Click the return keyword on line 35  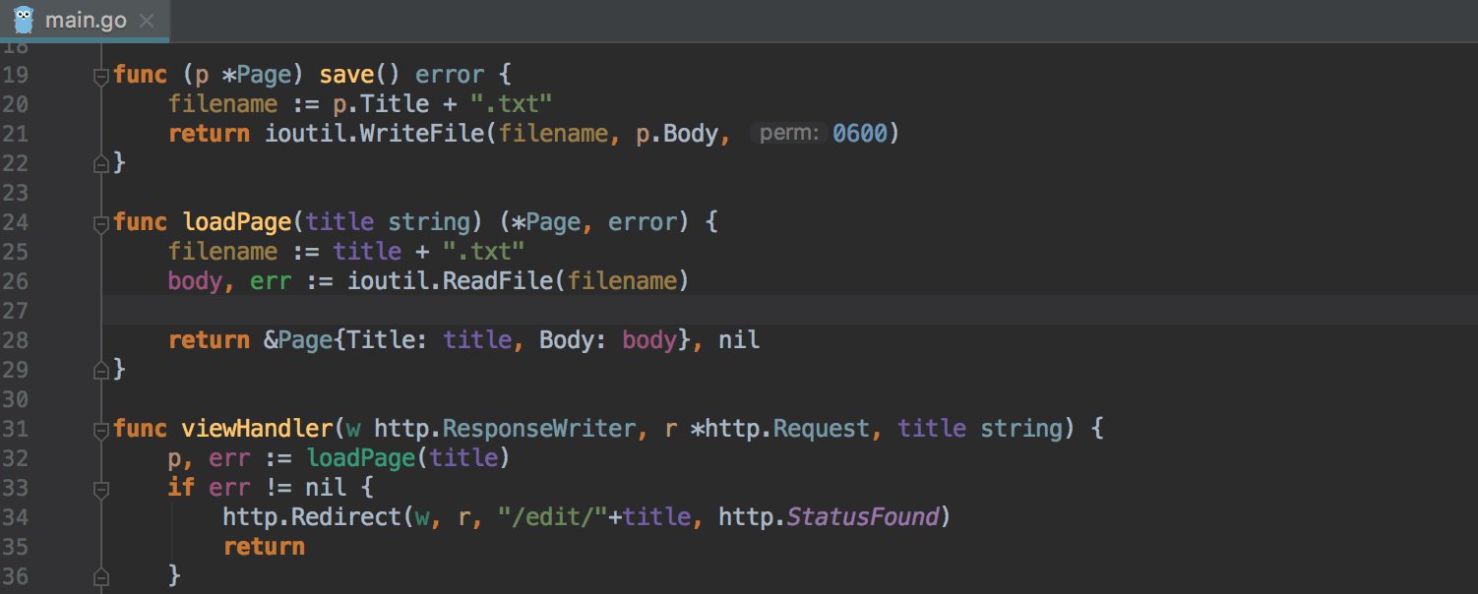pyautogui.click(x=264, y=546)
